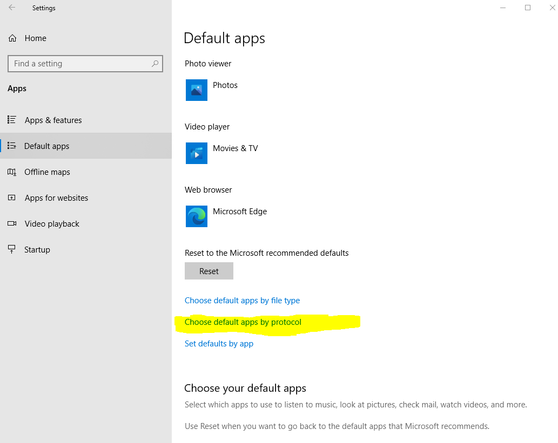
Task: Open Apps for websites page
Action: pyautogui.click(x=86, y=198)
